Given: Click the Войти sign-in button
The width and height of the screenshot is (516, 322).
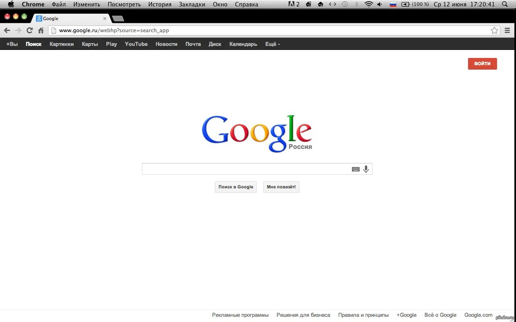Looking at the screenshot, I should 483,64.
